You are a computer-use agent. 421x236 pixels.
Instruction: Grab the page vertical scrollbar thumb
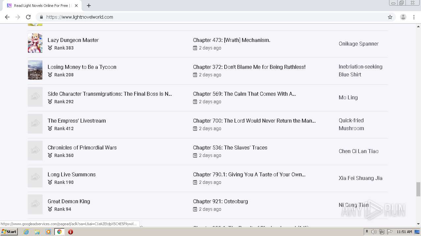[x=418, y=189]
